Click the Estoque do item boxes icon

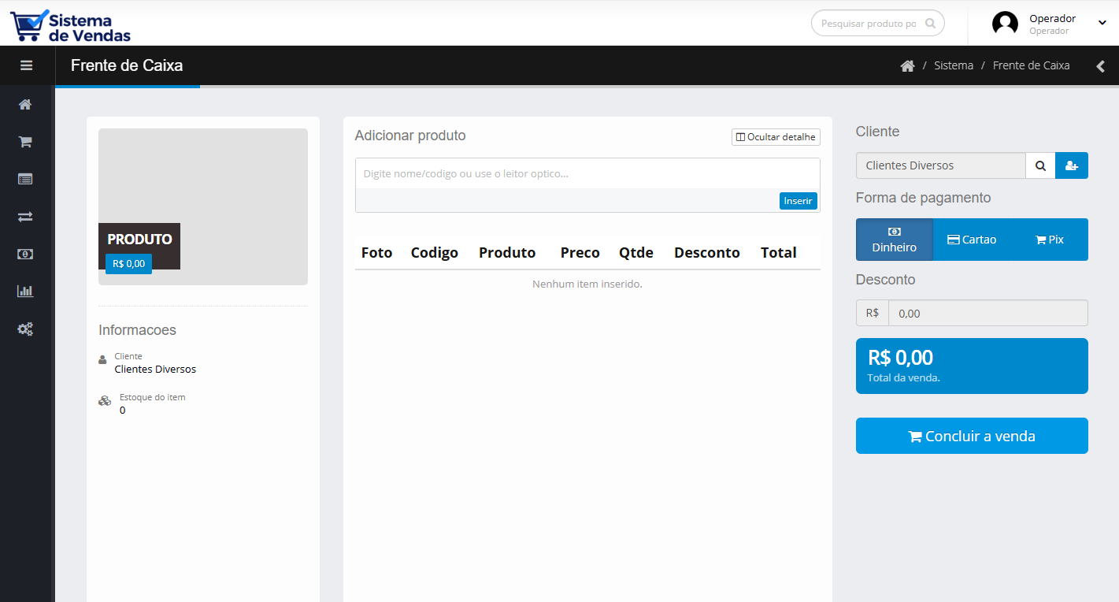(x=105, y=401)
